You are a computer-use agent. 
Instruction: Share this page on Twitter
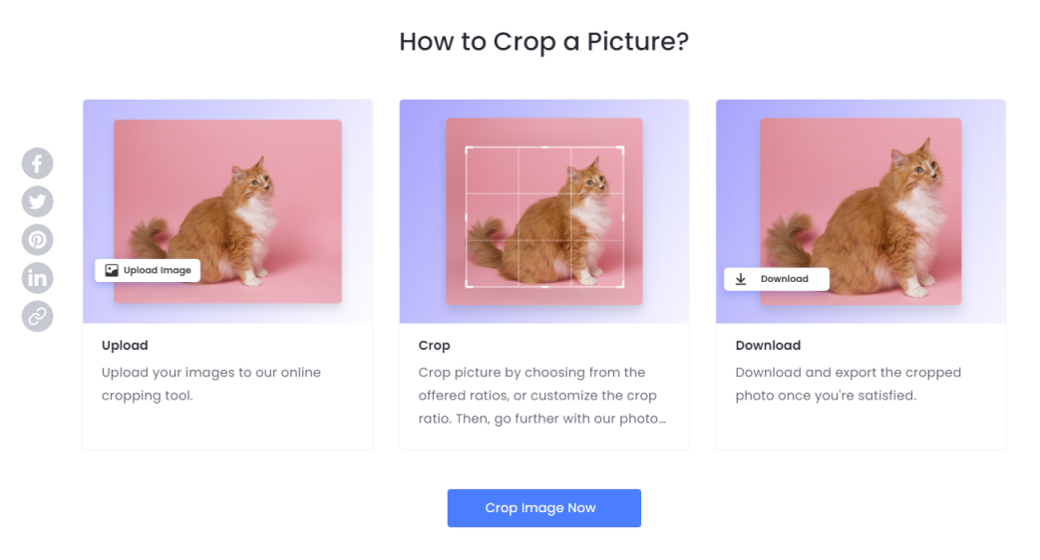coord(38,201)
